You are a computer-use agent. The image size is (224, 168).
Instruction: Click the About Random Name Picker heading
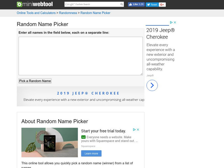(55, 121)
